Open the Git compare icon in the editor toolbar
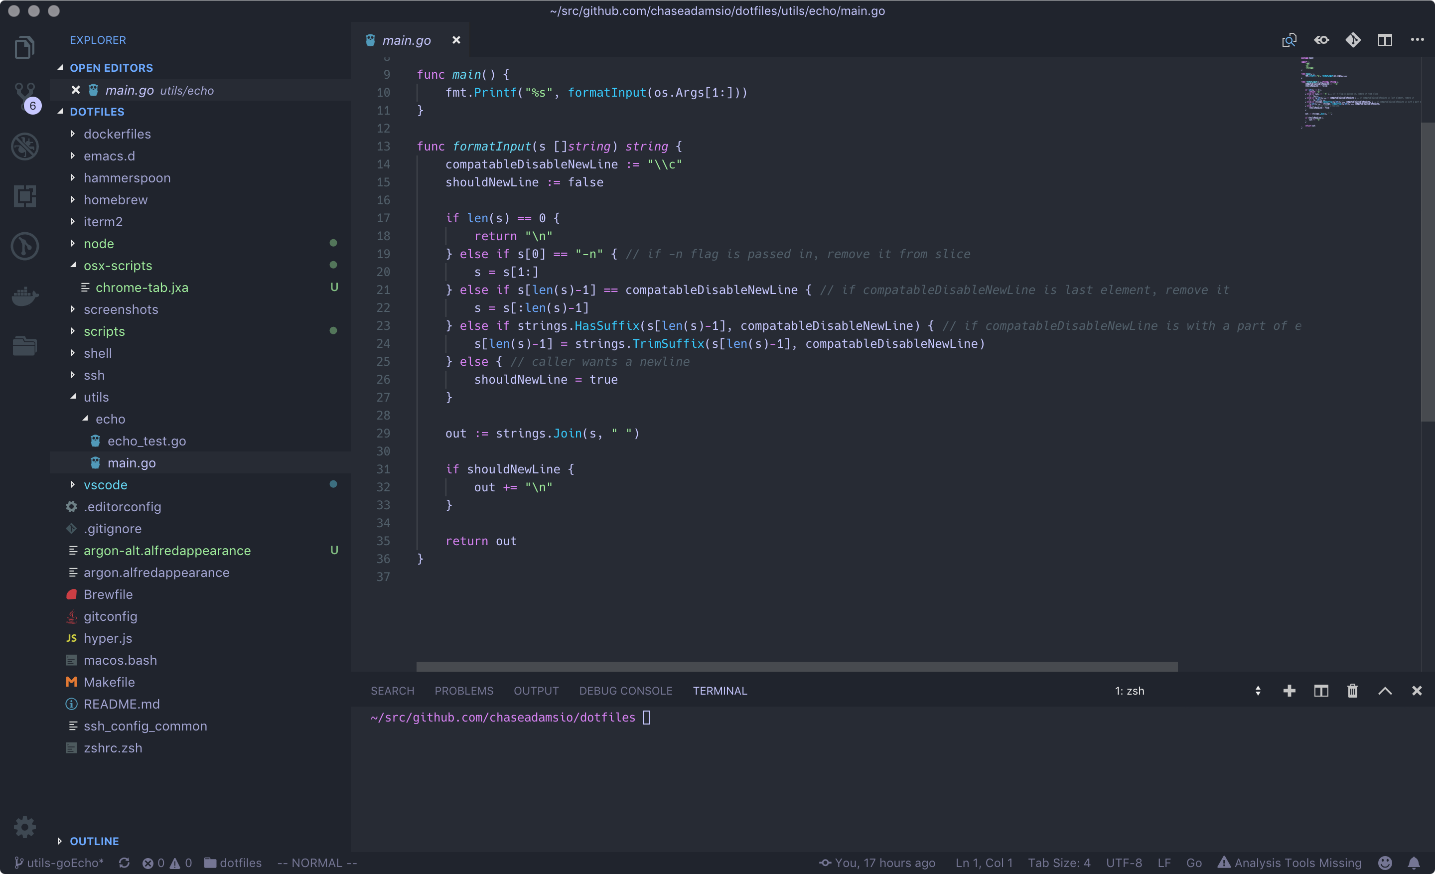The image size is (1435, 874). pyautogui.click(x=1352, y=39)
